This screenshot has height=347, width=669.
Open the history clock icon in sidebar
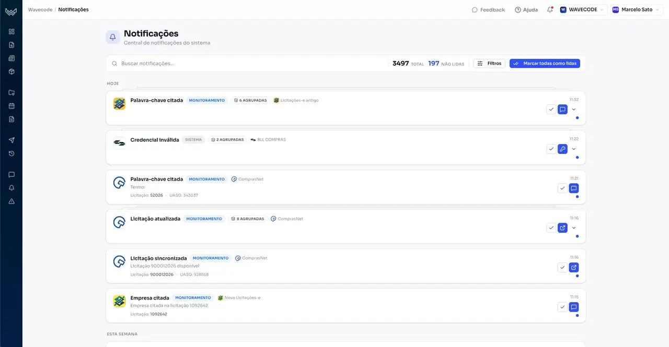(x=11, y=153)
